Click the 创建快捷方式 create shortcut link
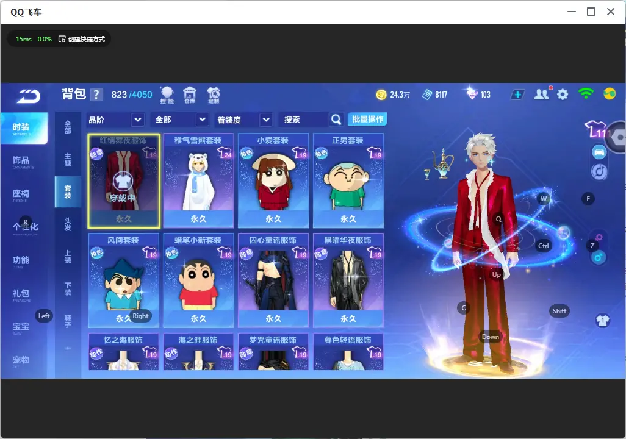 (86, 39)
